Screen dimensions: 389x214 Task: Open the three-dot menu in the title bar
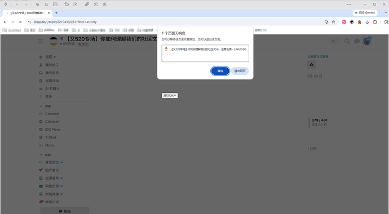tap(349, 5)
